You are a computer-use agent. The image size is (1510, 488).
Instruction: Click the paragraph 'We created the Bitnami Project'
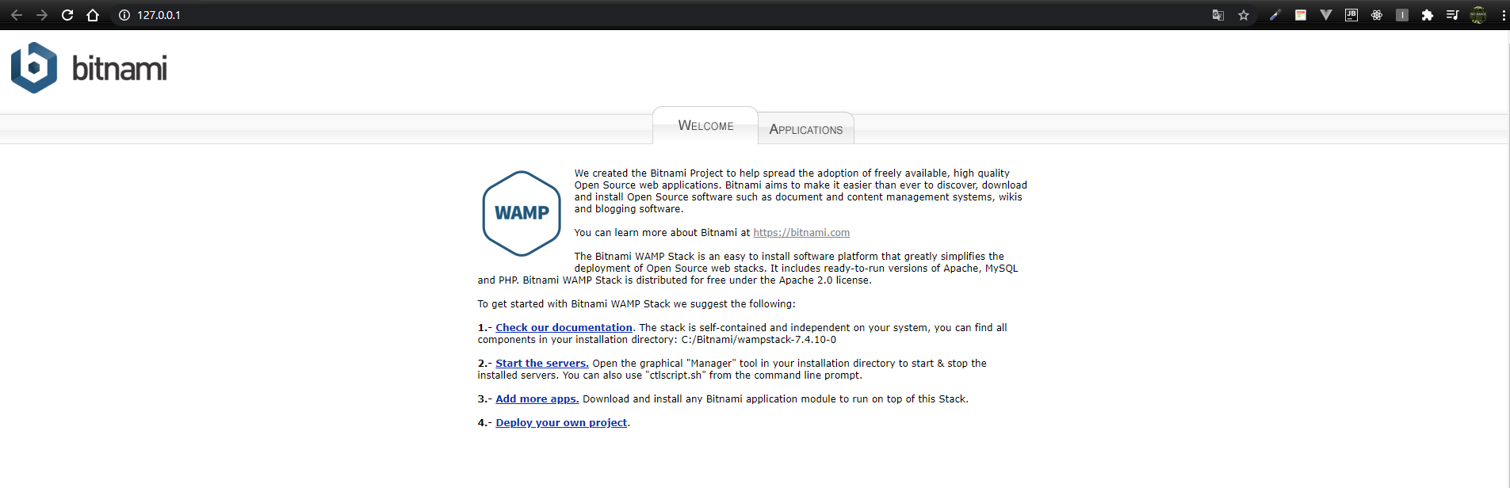click(801, 191)
